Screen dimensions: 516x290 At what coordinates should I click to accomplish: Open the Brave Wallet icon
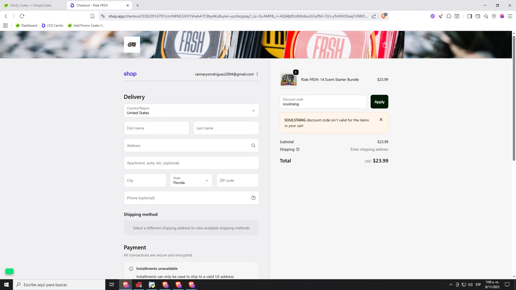point(478,16)
